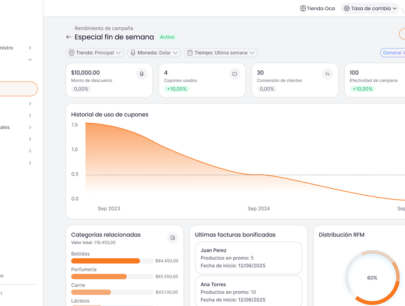405x306 pixels.
Task: Open Juan Perez's invoice card
Action: tap(248, 258)
